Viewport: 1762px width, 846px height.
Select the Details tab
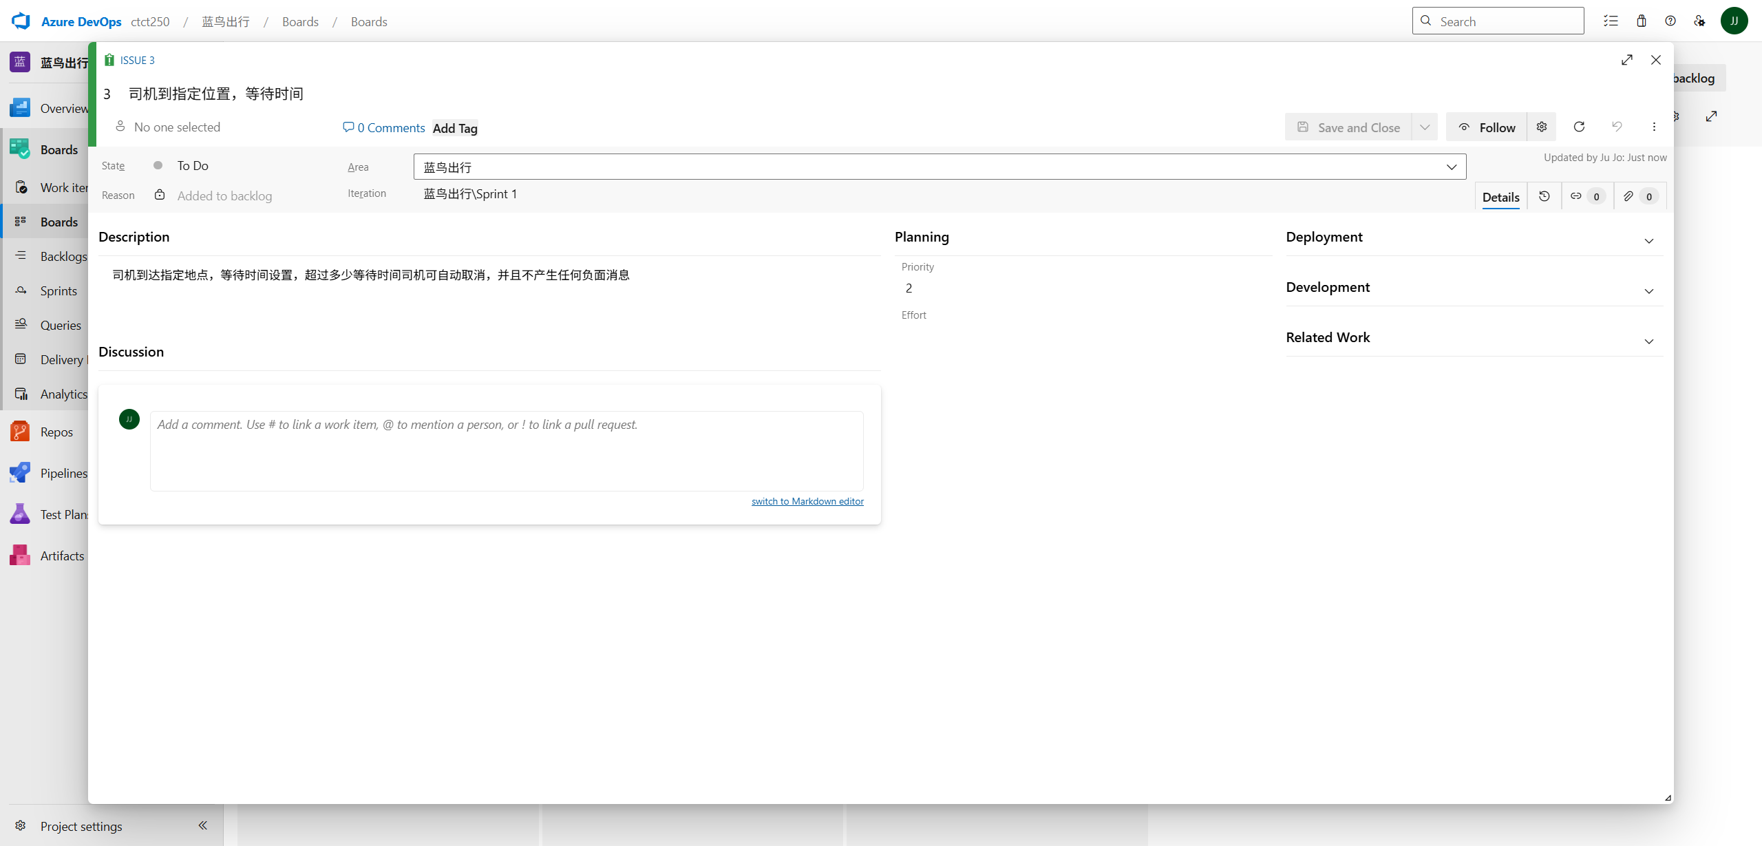coord(1500,197)
